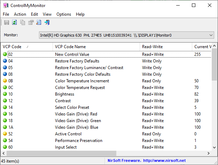Click the Refresh toolbar icon
Screen dimensions: 218x165
[x=15, y=23]
